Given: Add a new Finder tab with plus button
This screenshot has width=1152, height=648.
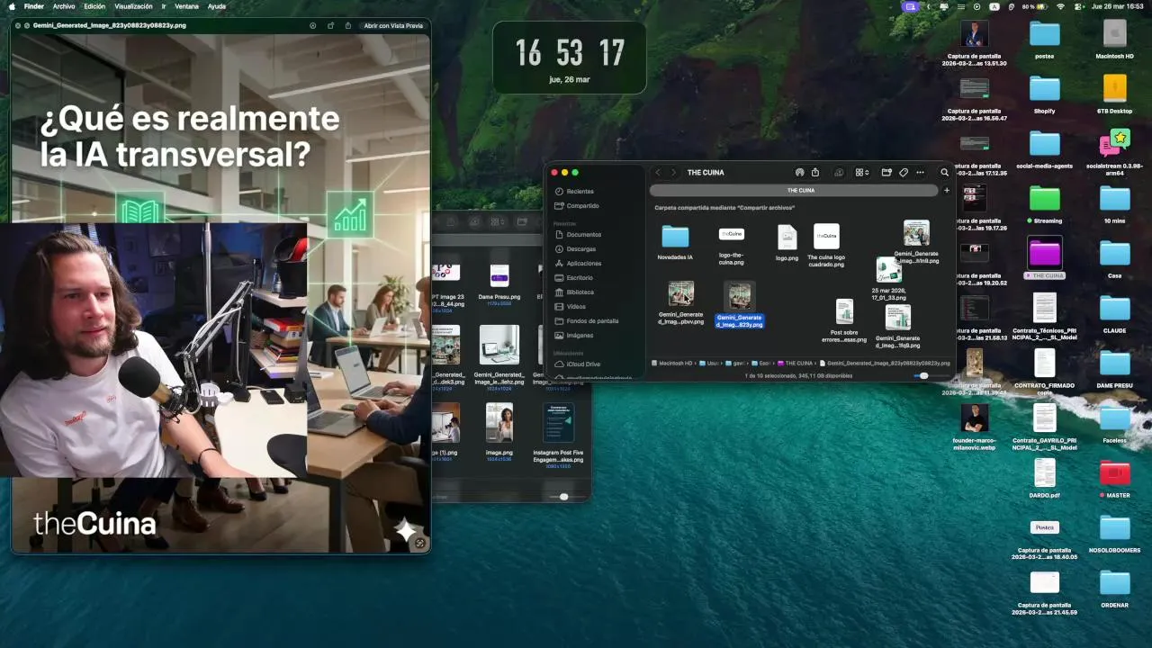Looking at the screenshot, I should [x=946, y=190].
